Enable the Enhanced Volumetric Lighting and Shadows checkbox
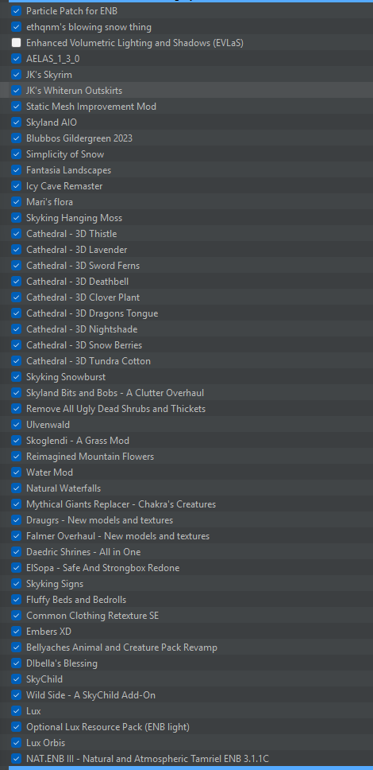The image size is (373, 770). [16, 43]
